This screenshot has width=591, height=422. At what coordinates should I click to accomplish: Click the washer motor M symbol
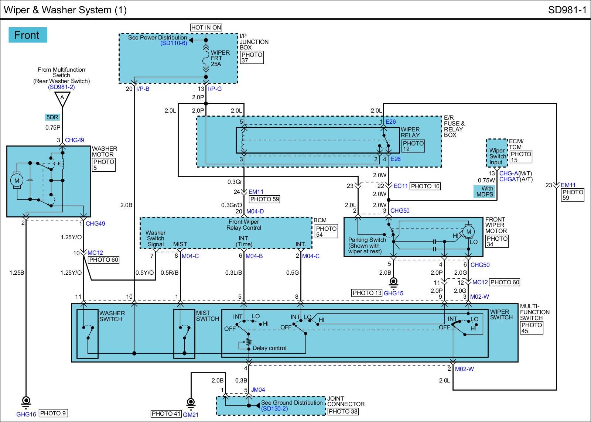pos(17,181)
